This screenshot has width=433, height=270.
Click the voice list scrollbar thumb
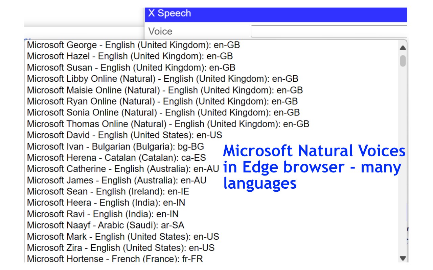(x=403, y=61)
